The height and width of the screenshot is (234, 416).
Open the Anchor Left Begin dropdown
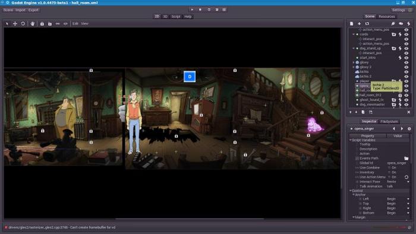(398, 199)
